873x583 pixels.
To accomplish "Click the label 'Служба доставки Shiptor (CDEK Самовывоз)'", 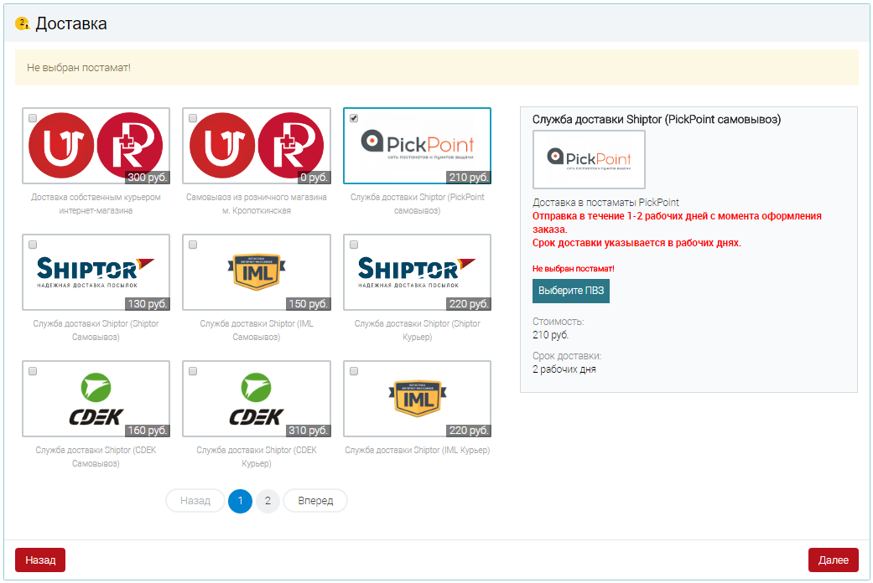I will point(96,457).
